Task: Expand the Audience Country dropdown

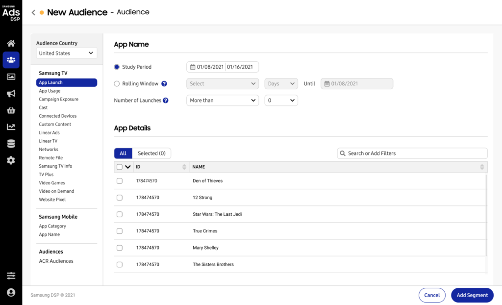Action: (x=66, y=53)
